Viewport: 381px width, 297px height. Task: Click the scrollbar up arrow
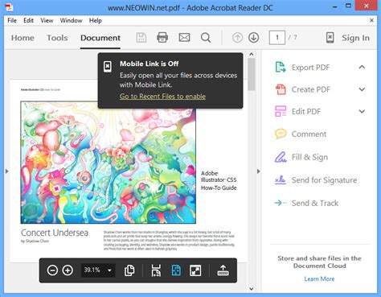coord(252,54)
